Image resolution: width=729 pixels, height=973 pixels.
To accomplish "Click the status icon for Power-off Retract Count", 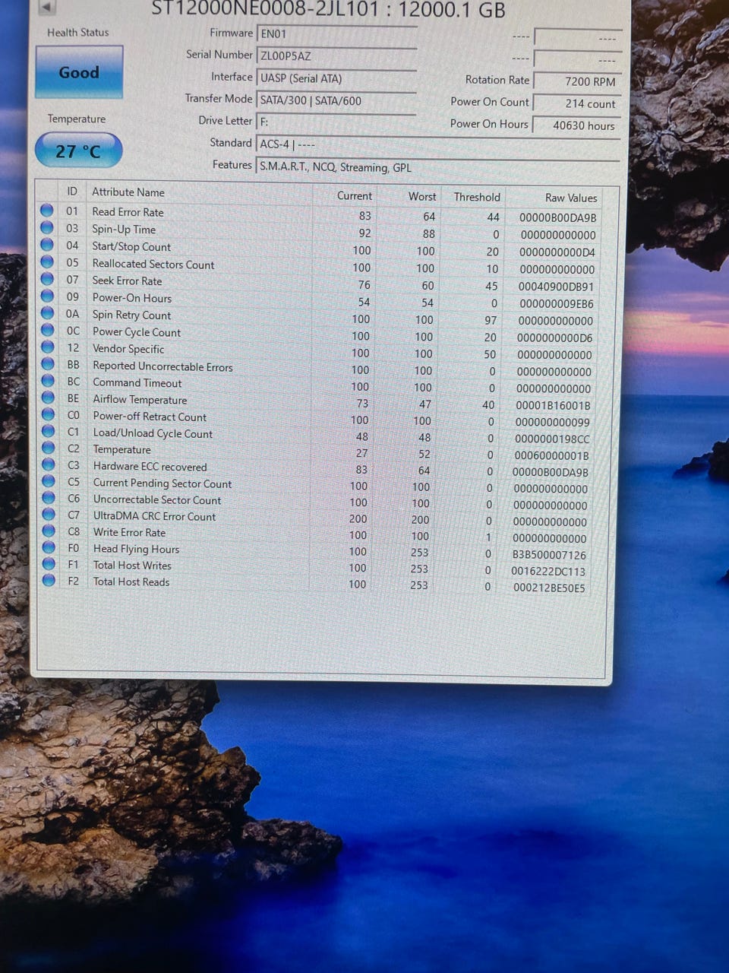I will point(48,414).
